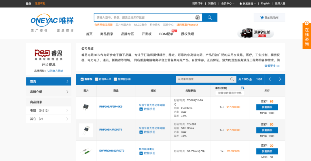Click the RESI brand logo
Screen dimensions: 311x161
tap(49, 55)
